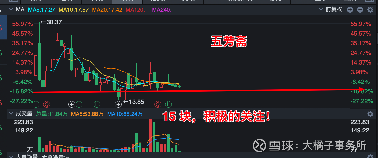Click the leftmost green L marker
The width and height of the screenshot is (378, 158).
pos(36,104)
